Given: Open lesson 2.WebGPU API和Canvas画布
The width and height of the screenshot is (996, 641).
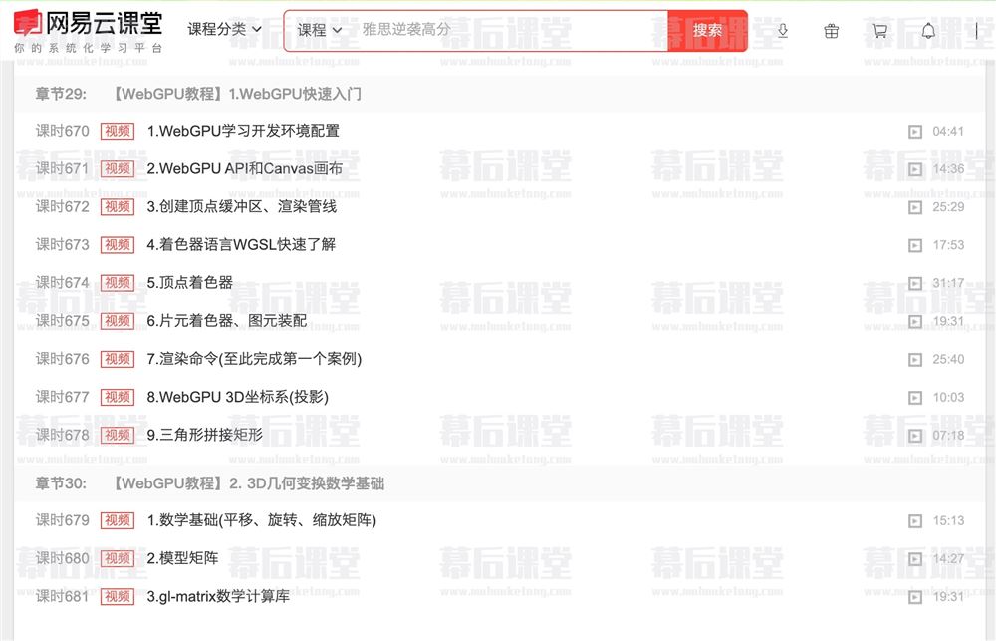Looking at the screenshot, I should coord(245,169).
